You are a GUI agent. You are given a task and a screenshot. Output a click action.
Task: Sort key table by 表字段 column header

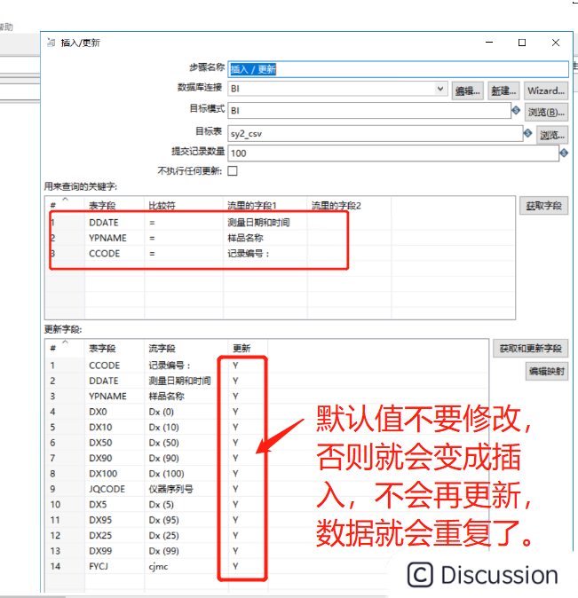(102, 206)
